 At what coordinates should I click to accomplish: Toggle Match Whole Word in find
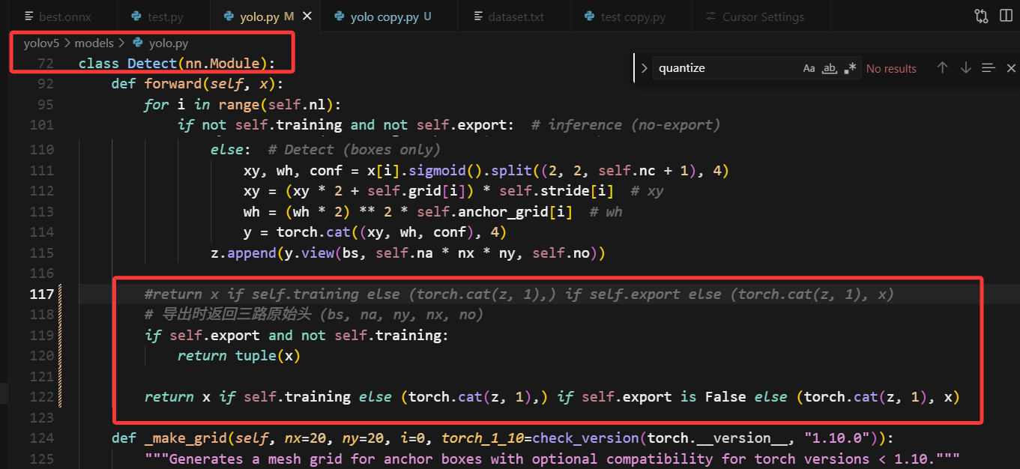[x=829, y=68]
